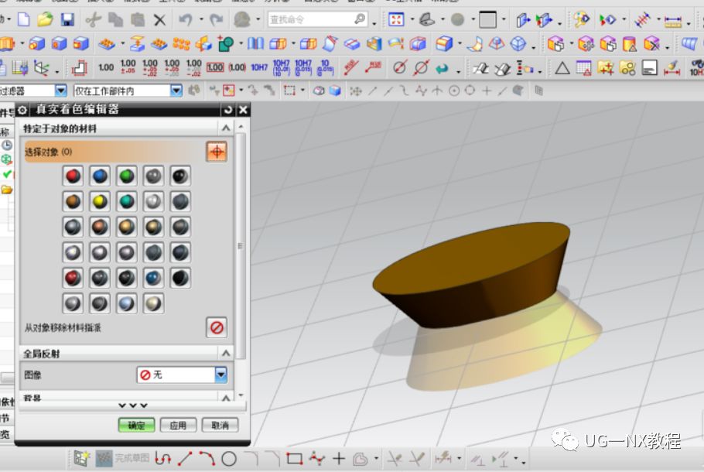The image size is (704, 472).
Task: Select the Rectangle sketch tool
Action: click(295, 459)
